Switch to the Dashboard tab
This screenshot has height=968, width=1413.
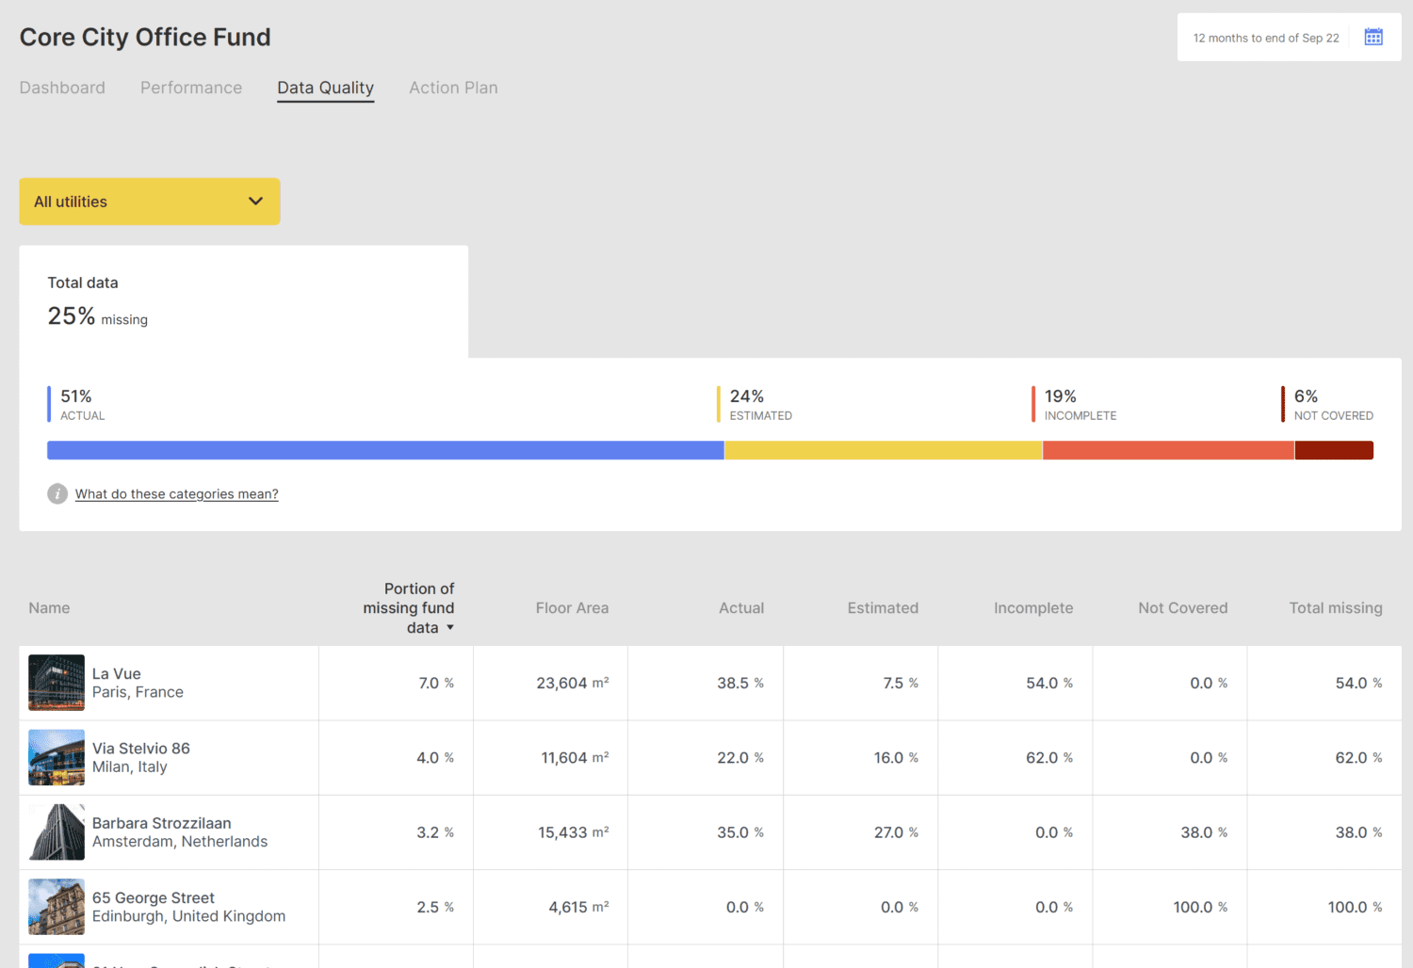pos(62,88)
